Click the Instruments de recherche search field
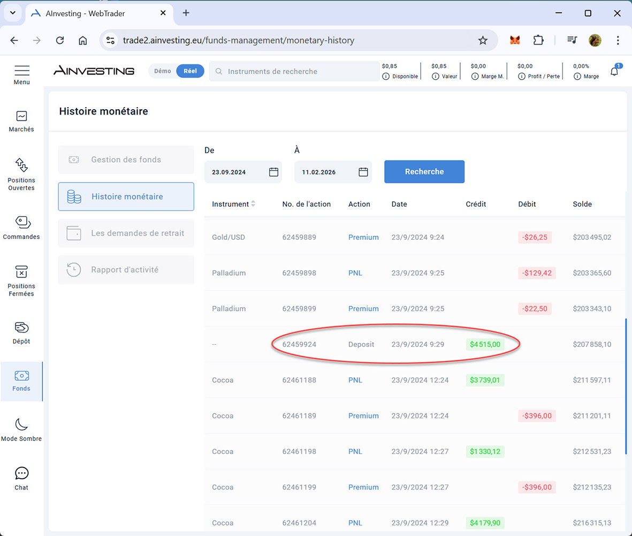Image resolution: width=632 pixels, height=536 pixels. coord(300,71)
